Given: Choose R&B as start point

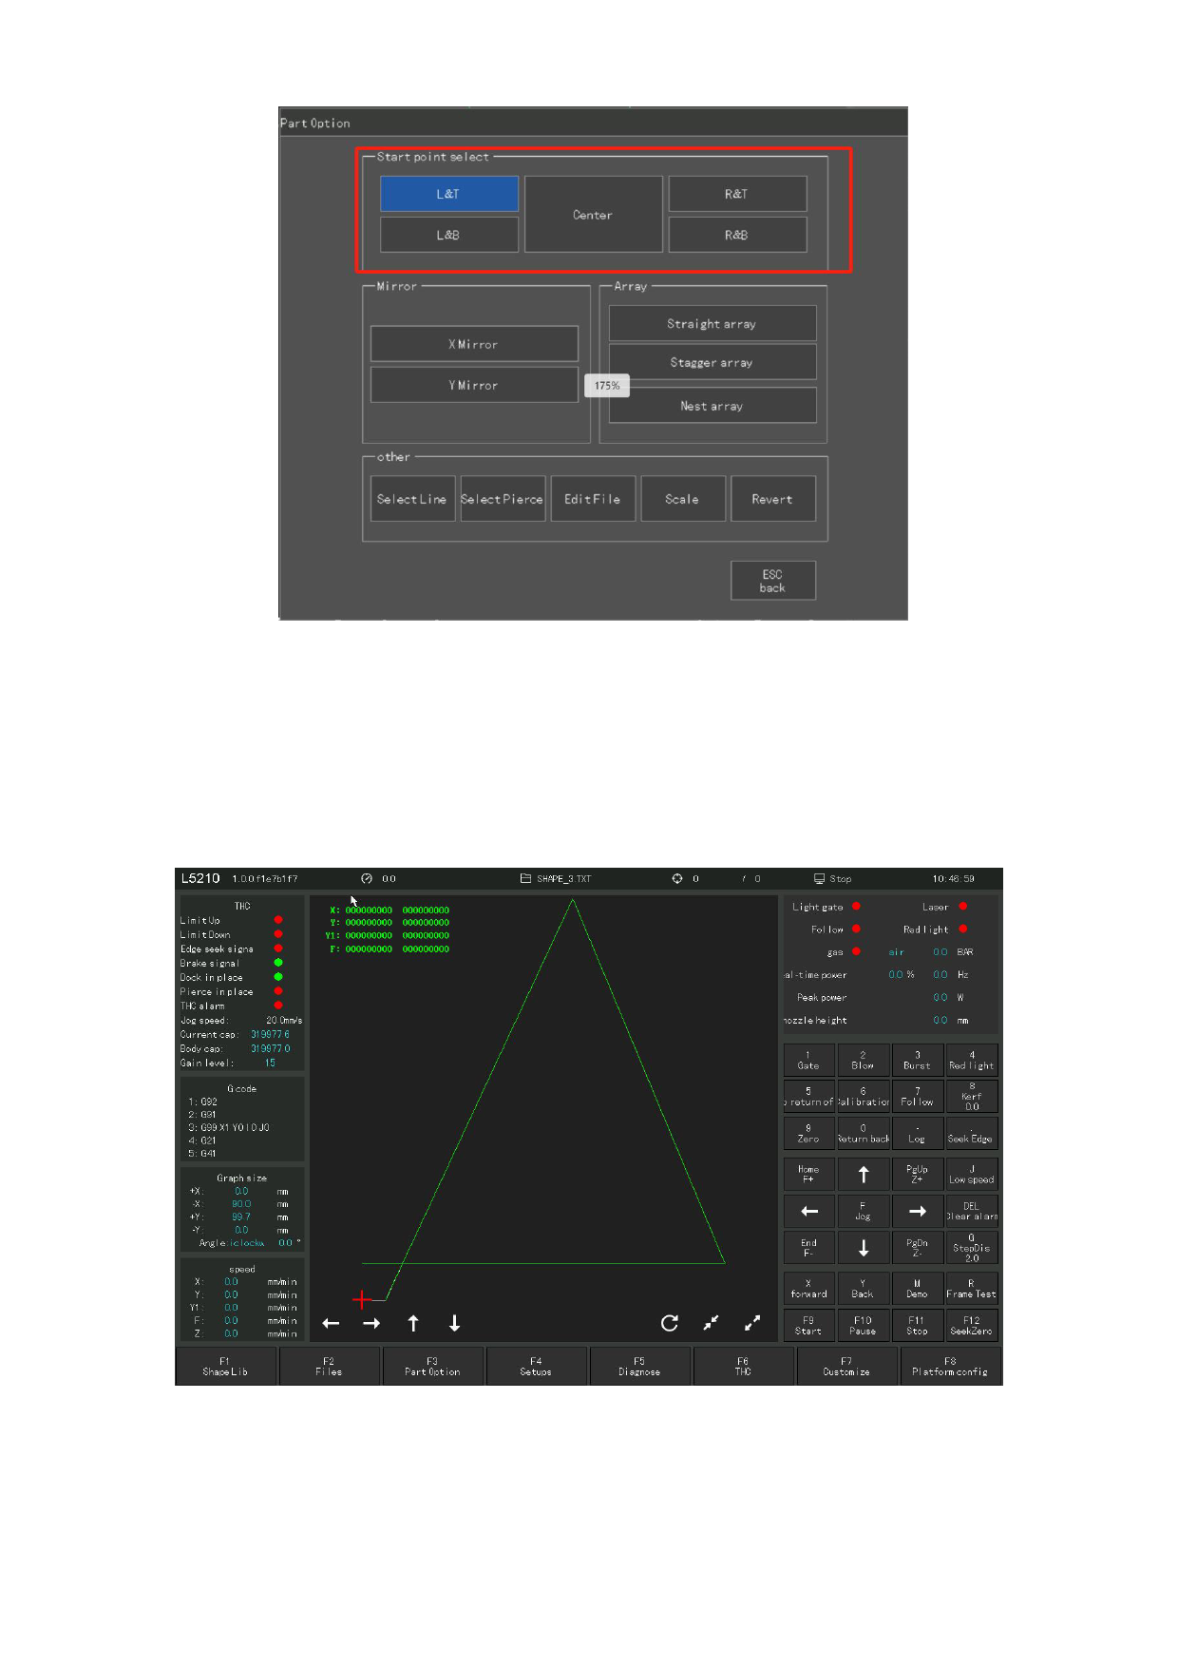Looking at the screenshot, I should (x=737, y=235).
